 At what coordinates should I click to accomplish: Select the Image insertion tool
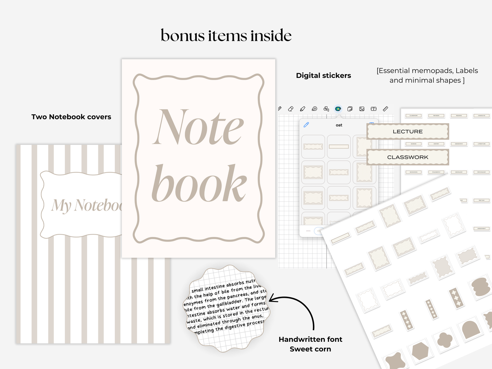pos(361,109)
